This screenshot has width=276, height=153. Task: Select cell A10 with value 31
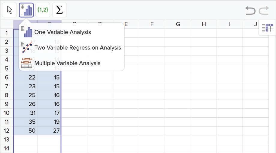tap(26, 113)
